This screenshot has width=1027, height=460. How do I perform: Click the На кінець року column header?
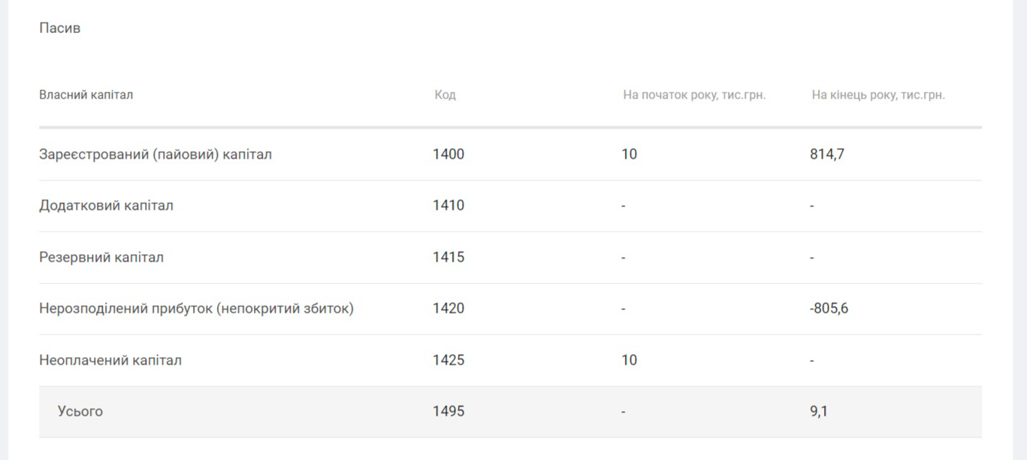tap(878, 95)
